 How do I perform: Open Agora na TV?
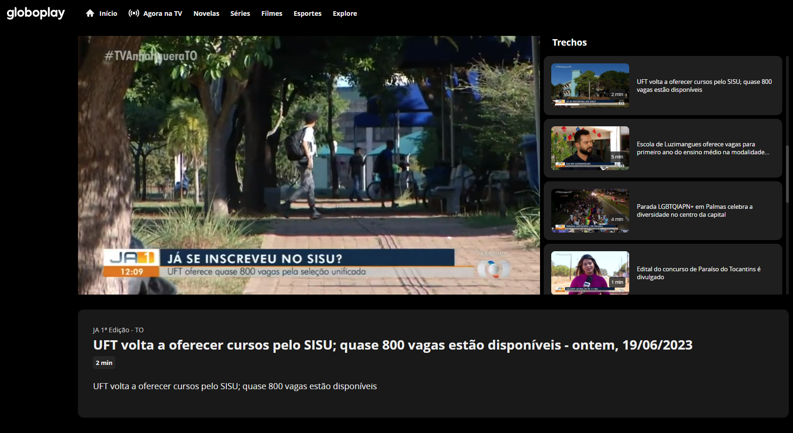(x=162, y=14)
